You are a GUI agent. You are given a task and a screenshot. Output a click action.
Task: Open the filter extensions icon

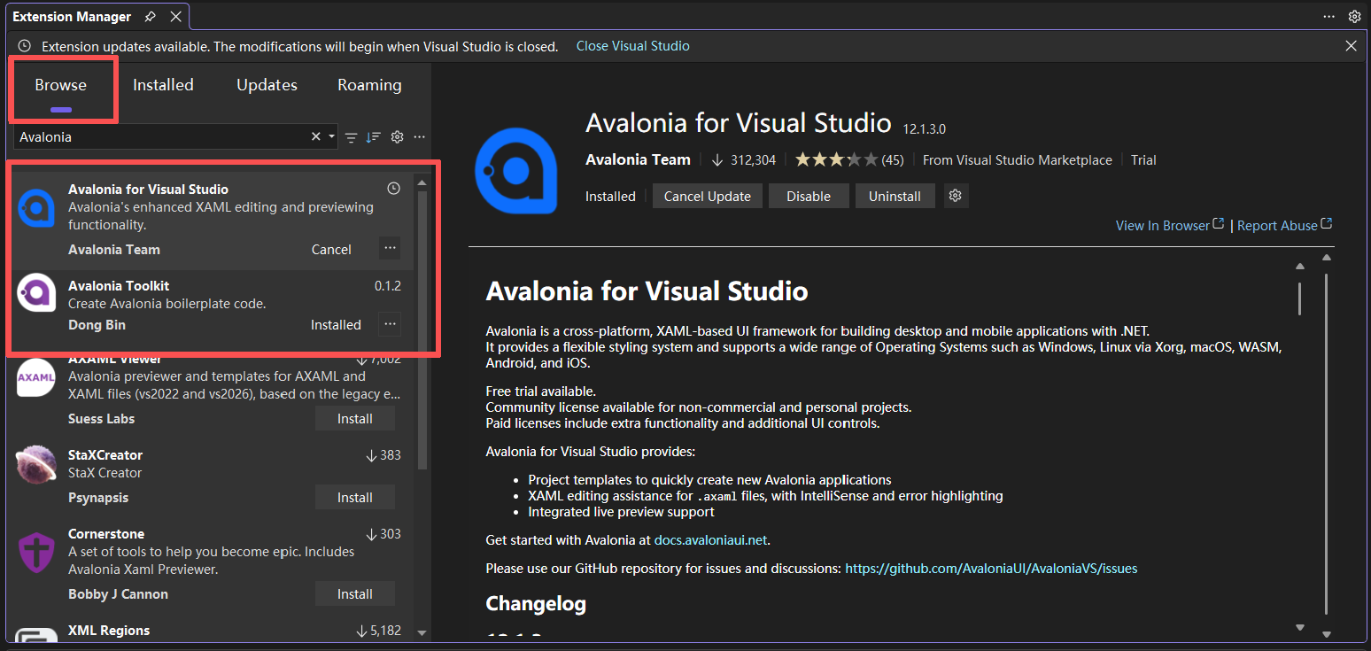pyautogui.click(x=352, y=137)
